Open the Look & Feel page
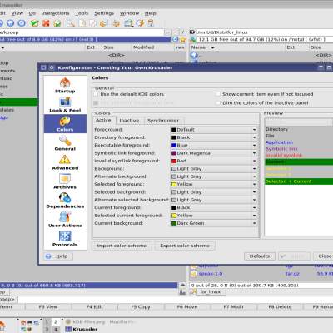The height and width of the screenshot is (333, 333). [x=65, y=105]
